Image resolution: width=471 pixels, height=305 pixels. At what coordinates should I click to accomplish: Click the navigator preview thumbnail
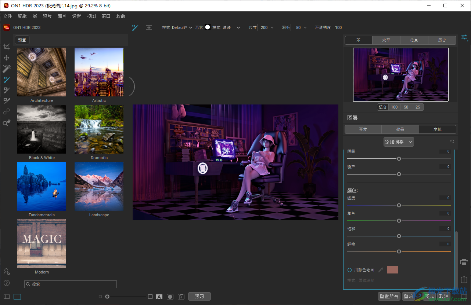[400, 74]
